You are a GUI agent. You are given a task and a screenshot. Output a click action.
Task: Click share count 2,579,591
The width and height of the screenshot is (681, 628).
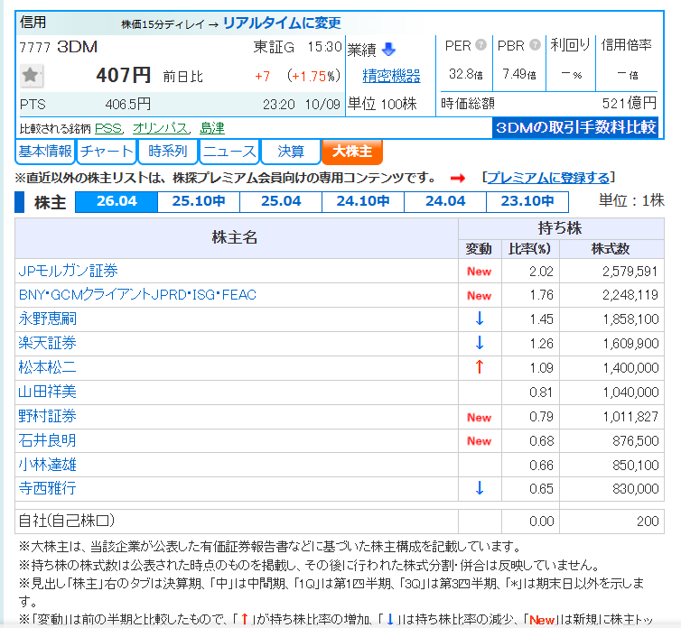pyautogui.click(x=630, y=272)
